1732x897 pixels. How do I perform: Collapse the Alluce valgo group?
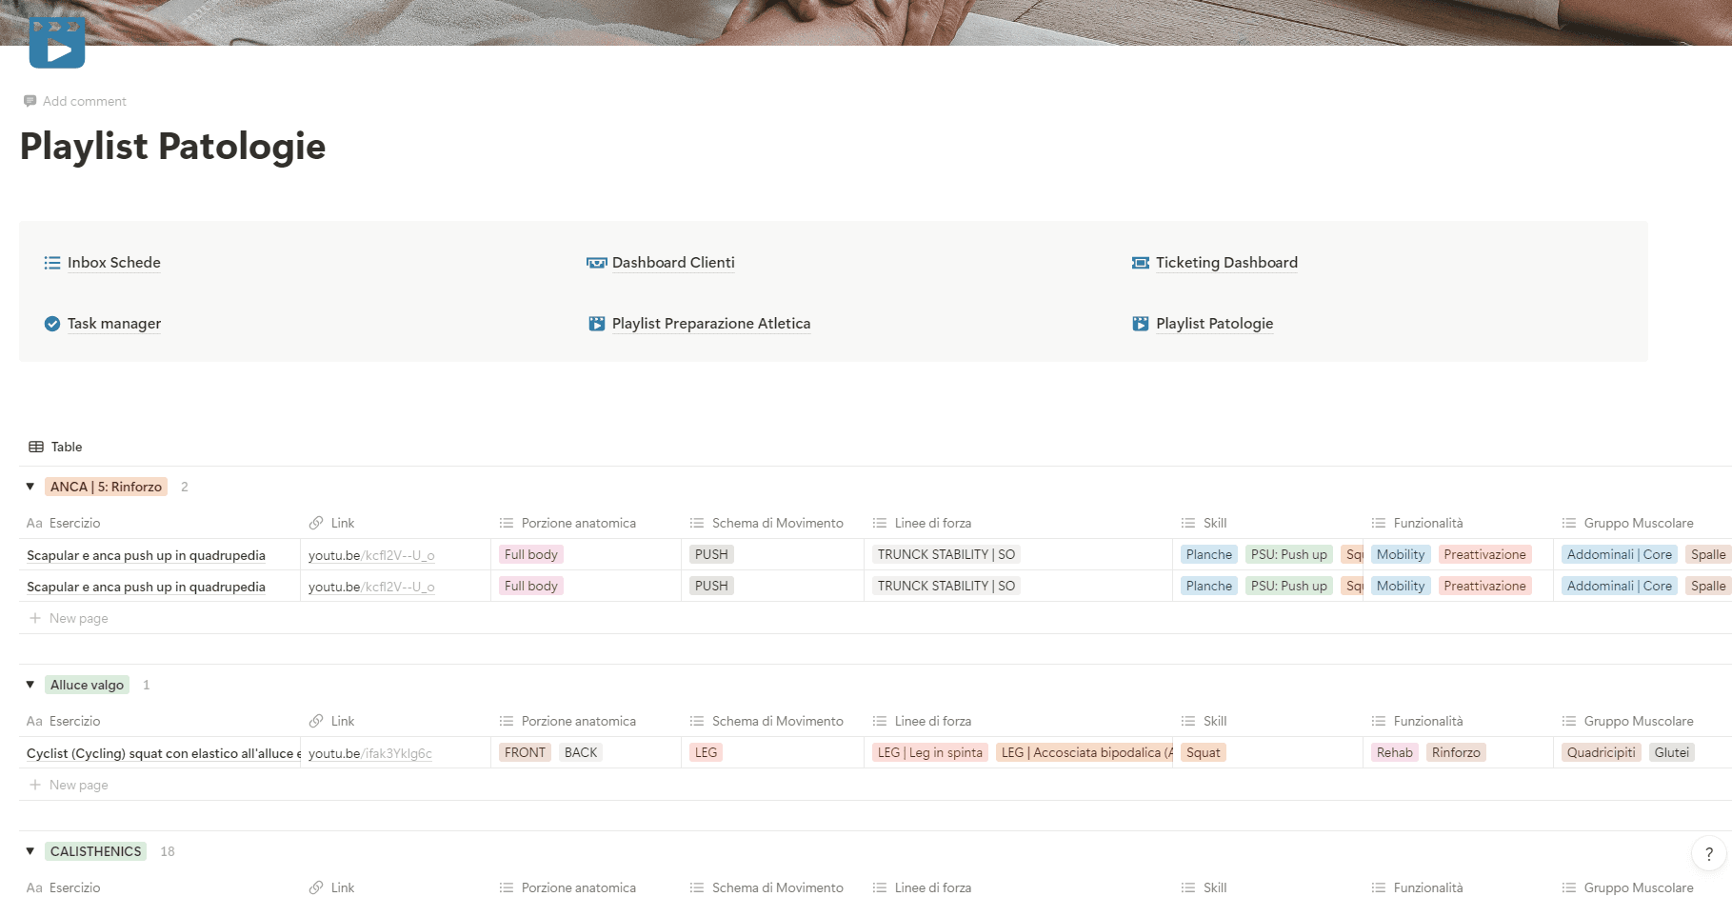pyautogui.click(x=30, y=684)
